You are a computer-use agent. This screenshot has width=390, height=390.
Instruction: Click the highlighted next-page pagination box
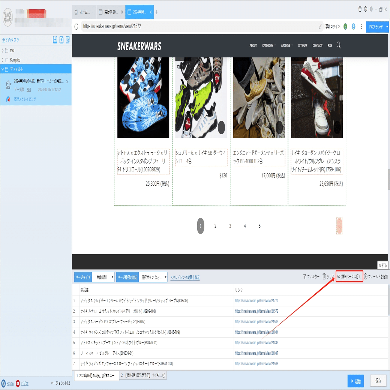(339, 226)
